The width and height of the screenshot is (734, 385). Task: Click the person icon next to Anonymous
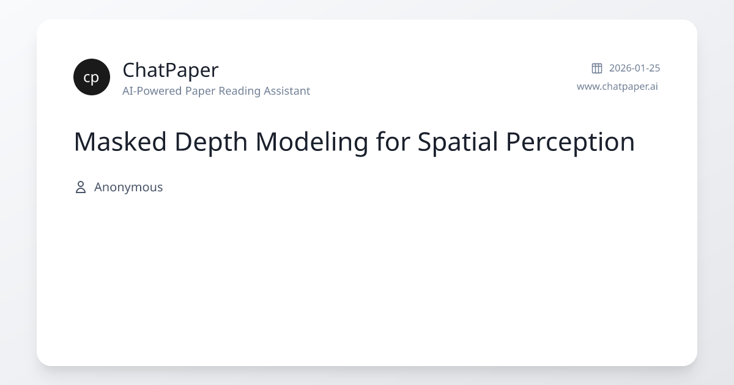tap(80, 187)
